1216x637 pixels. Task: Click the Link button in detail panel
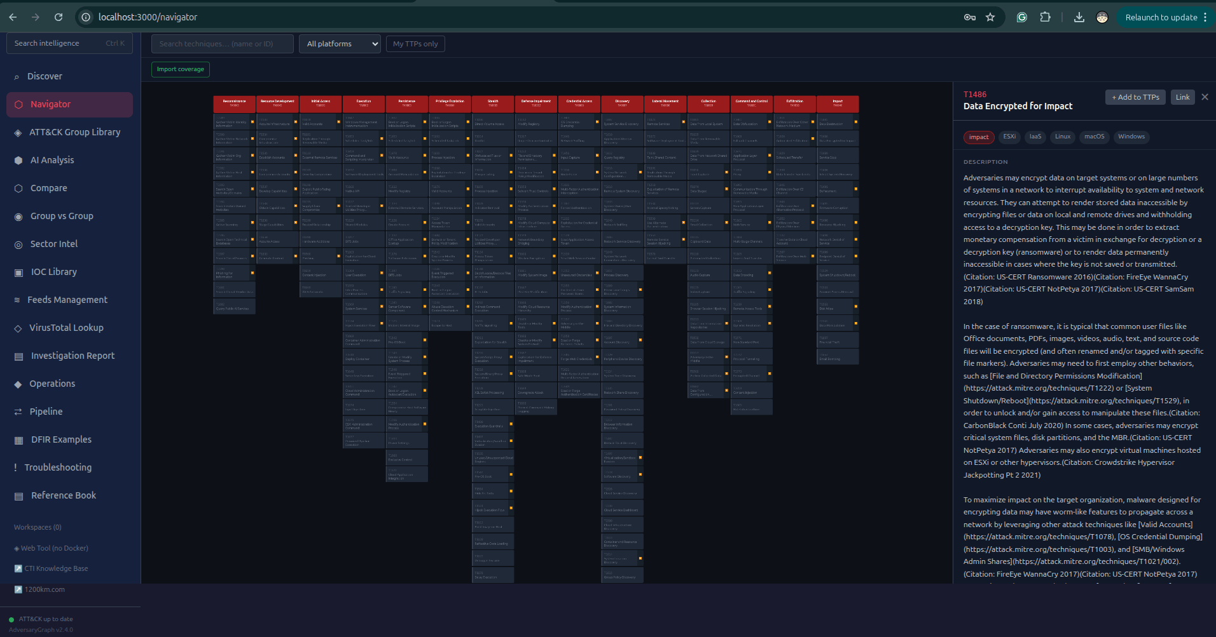tap(1183, 97)
